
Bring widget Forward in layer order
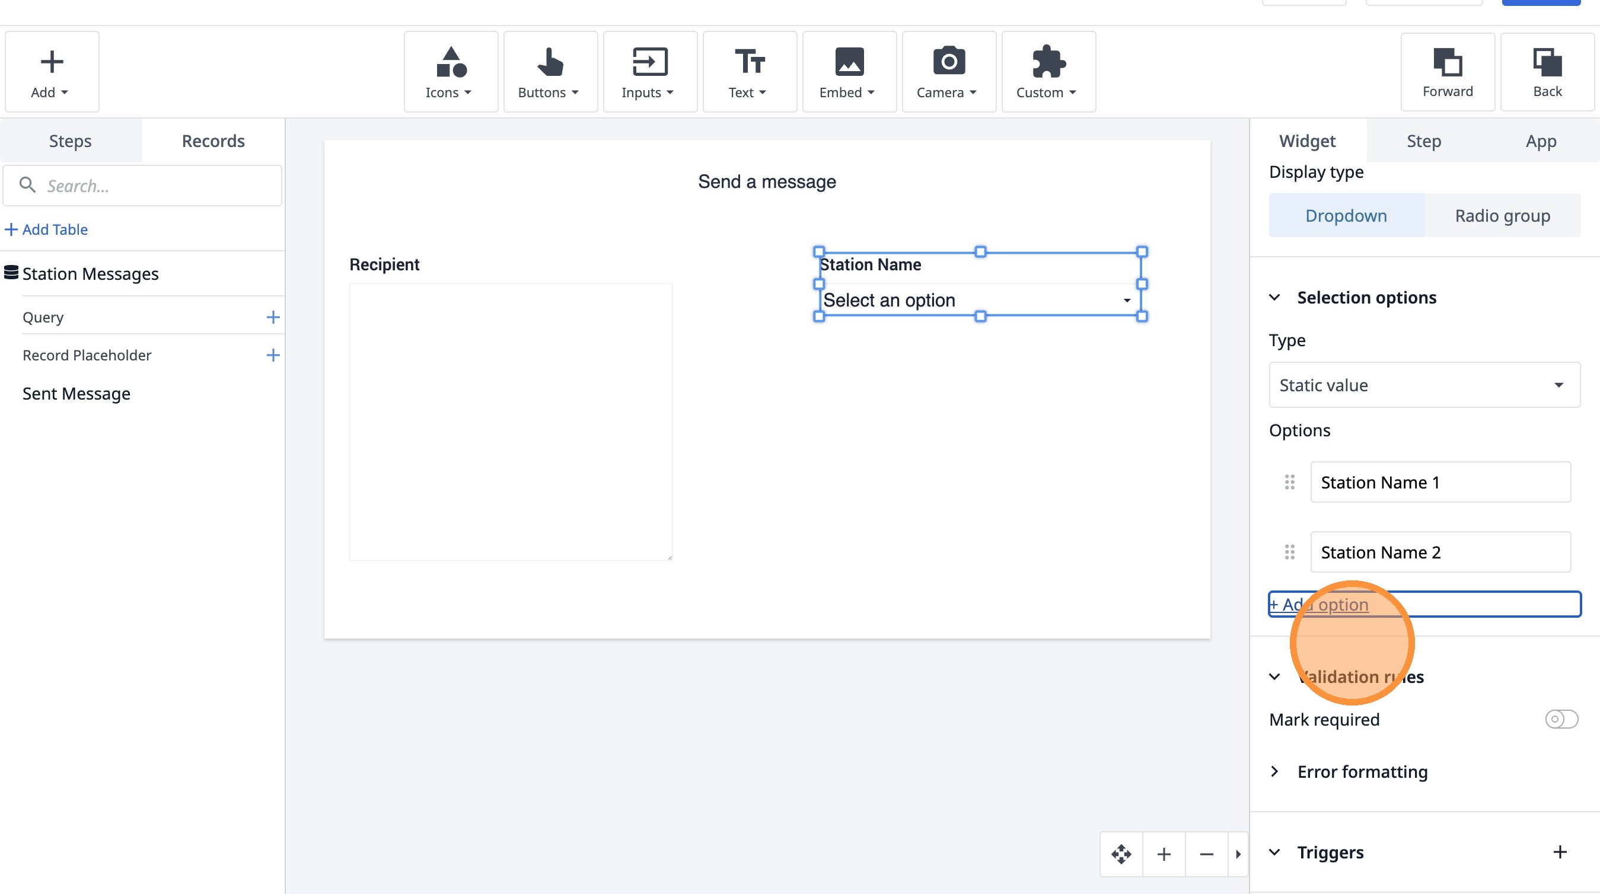point(1447,72)
